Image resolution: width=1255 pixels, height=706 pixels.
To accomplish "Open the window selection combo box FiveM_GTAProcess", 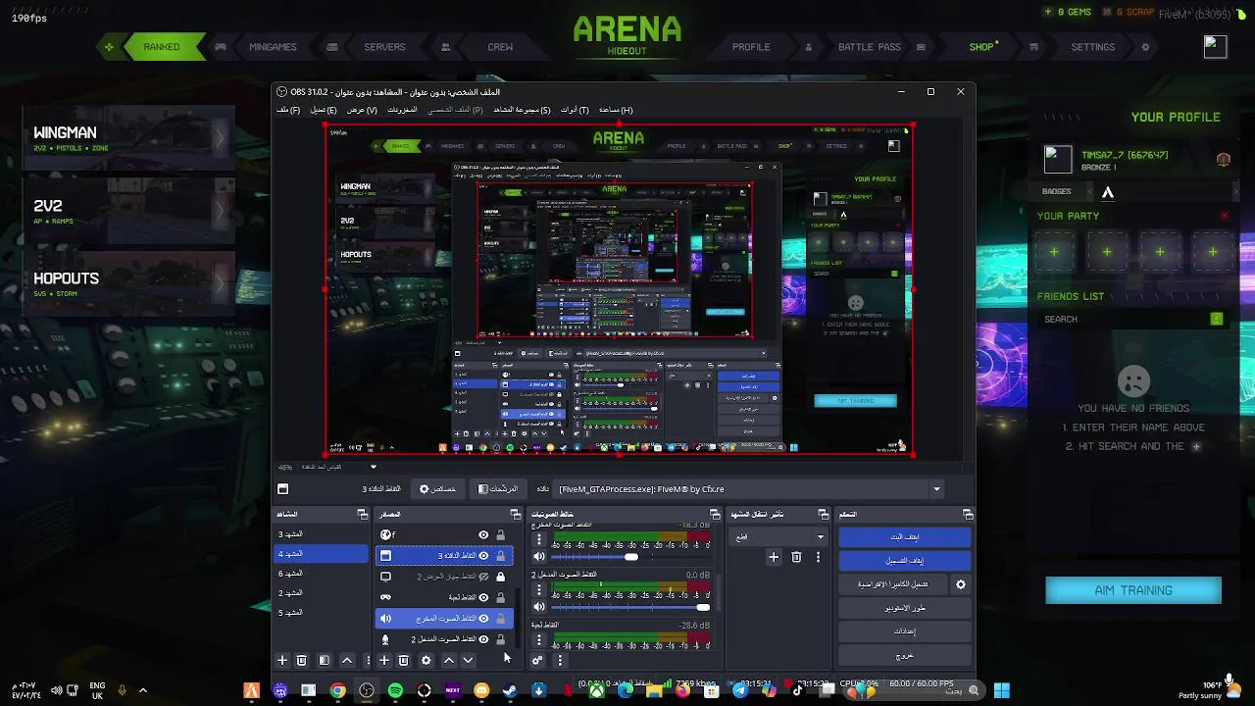I will (750, 489).
